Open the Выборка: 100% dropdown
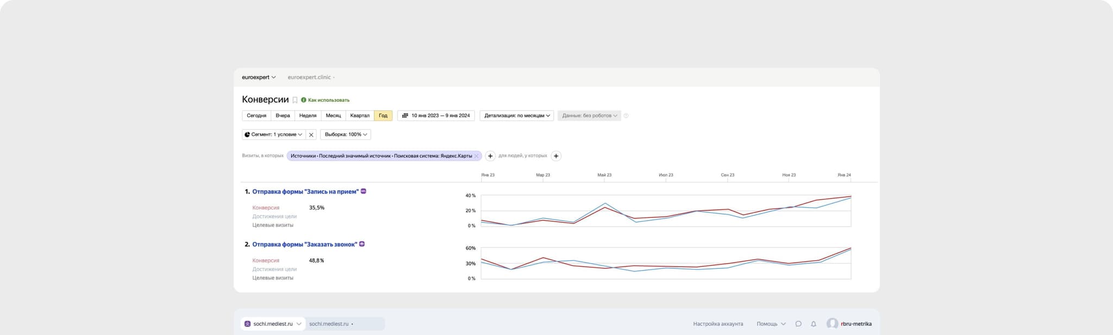 [x=346, y=134]
